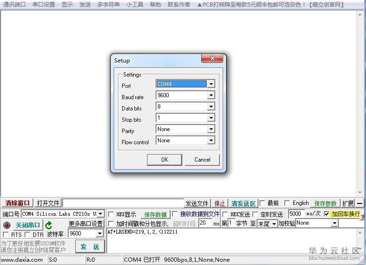Click the file path input field
This screenshot has height=265, width=366.
(x=124, y=203)
